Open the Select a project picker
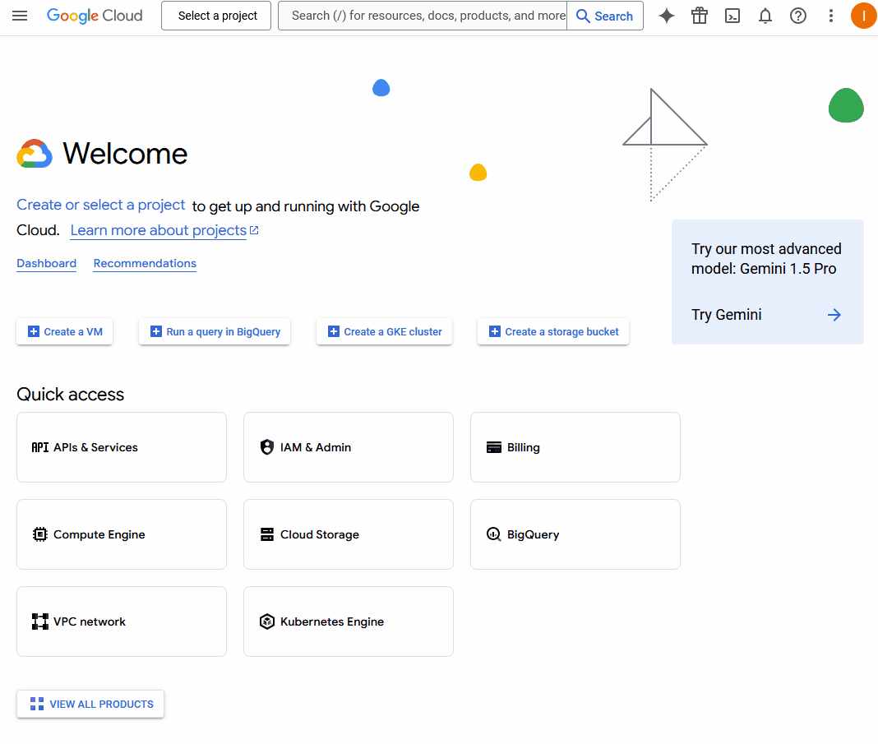Viewport: 878px width, 744px height. pos(216,16)
